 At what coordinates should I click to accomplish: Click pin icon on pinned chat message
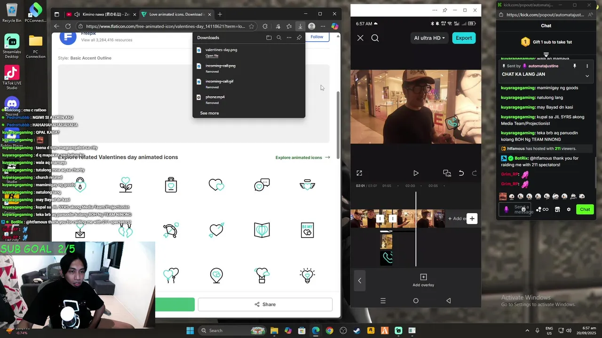pos(574,66)
